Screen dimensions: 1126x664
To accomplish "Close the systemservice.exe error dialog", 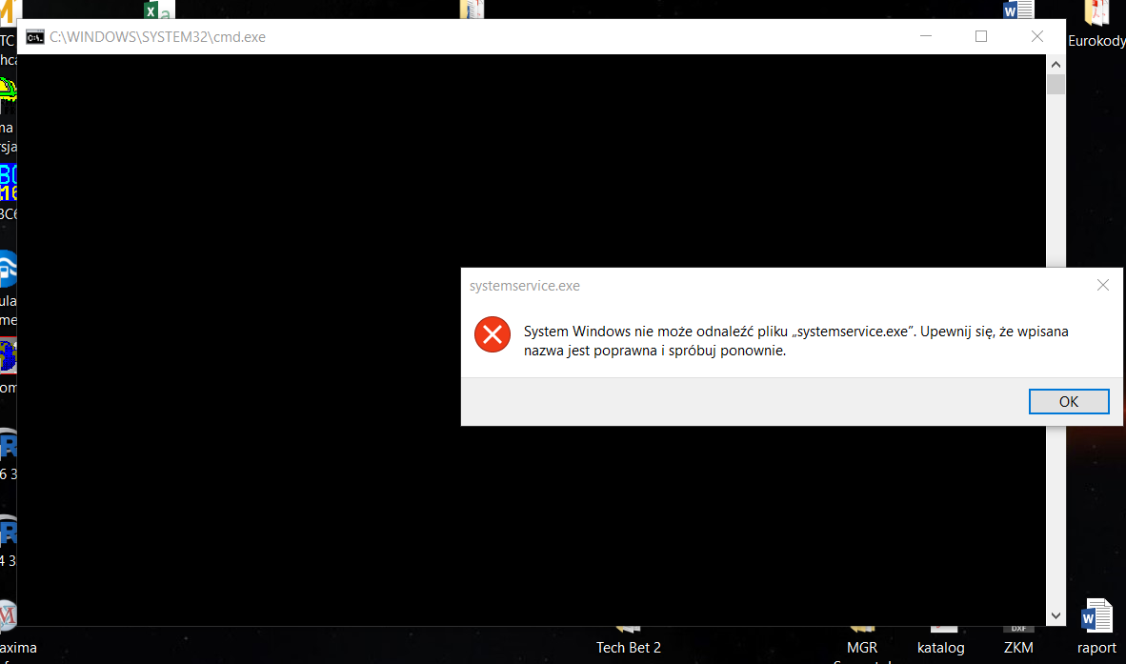I will pyautogui.click(x=1102, y=285).
